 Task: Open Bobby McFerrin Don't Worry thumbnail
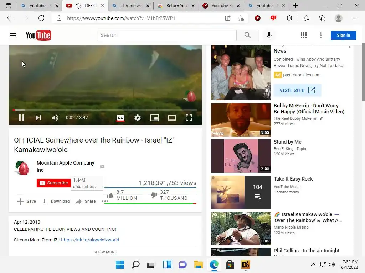(x=241, y=120)
